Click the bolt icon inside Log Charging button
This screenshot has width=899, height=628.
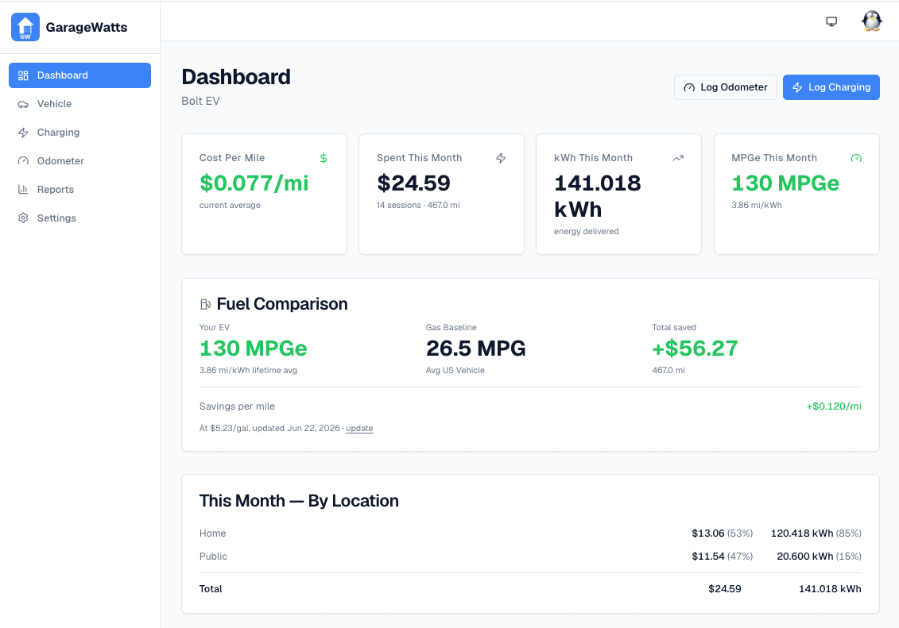coord(797,87)
